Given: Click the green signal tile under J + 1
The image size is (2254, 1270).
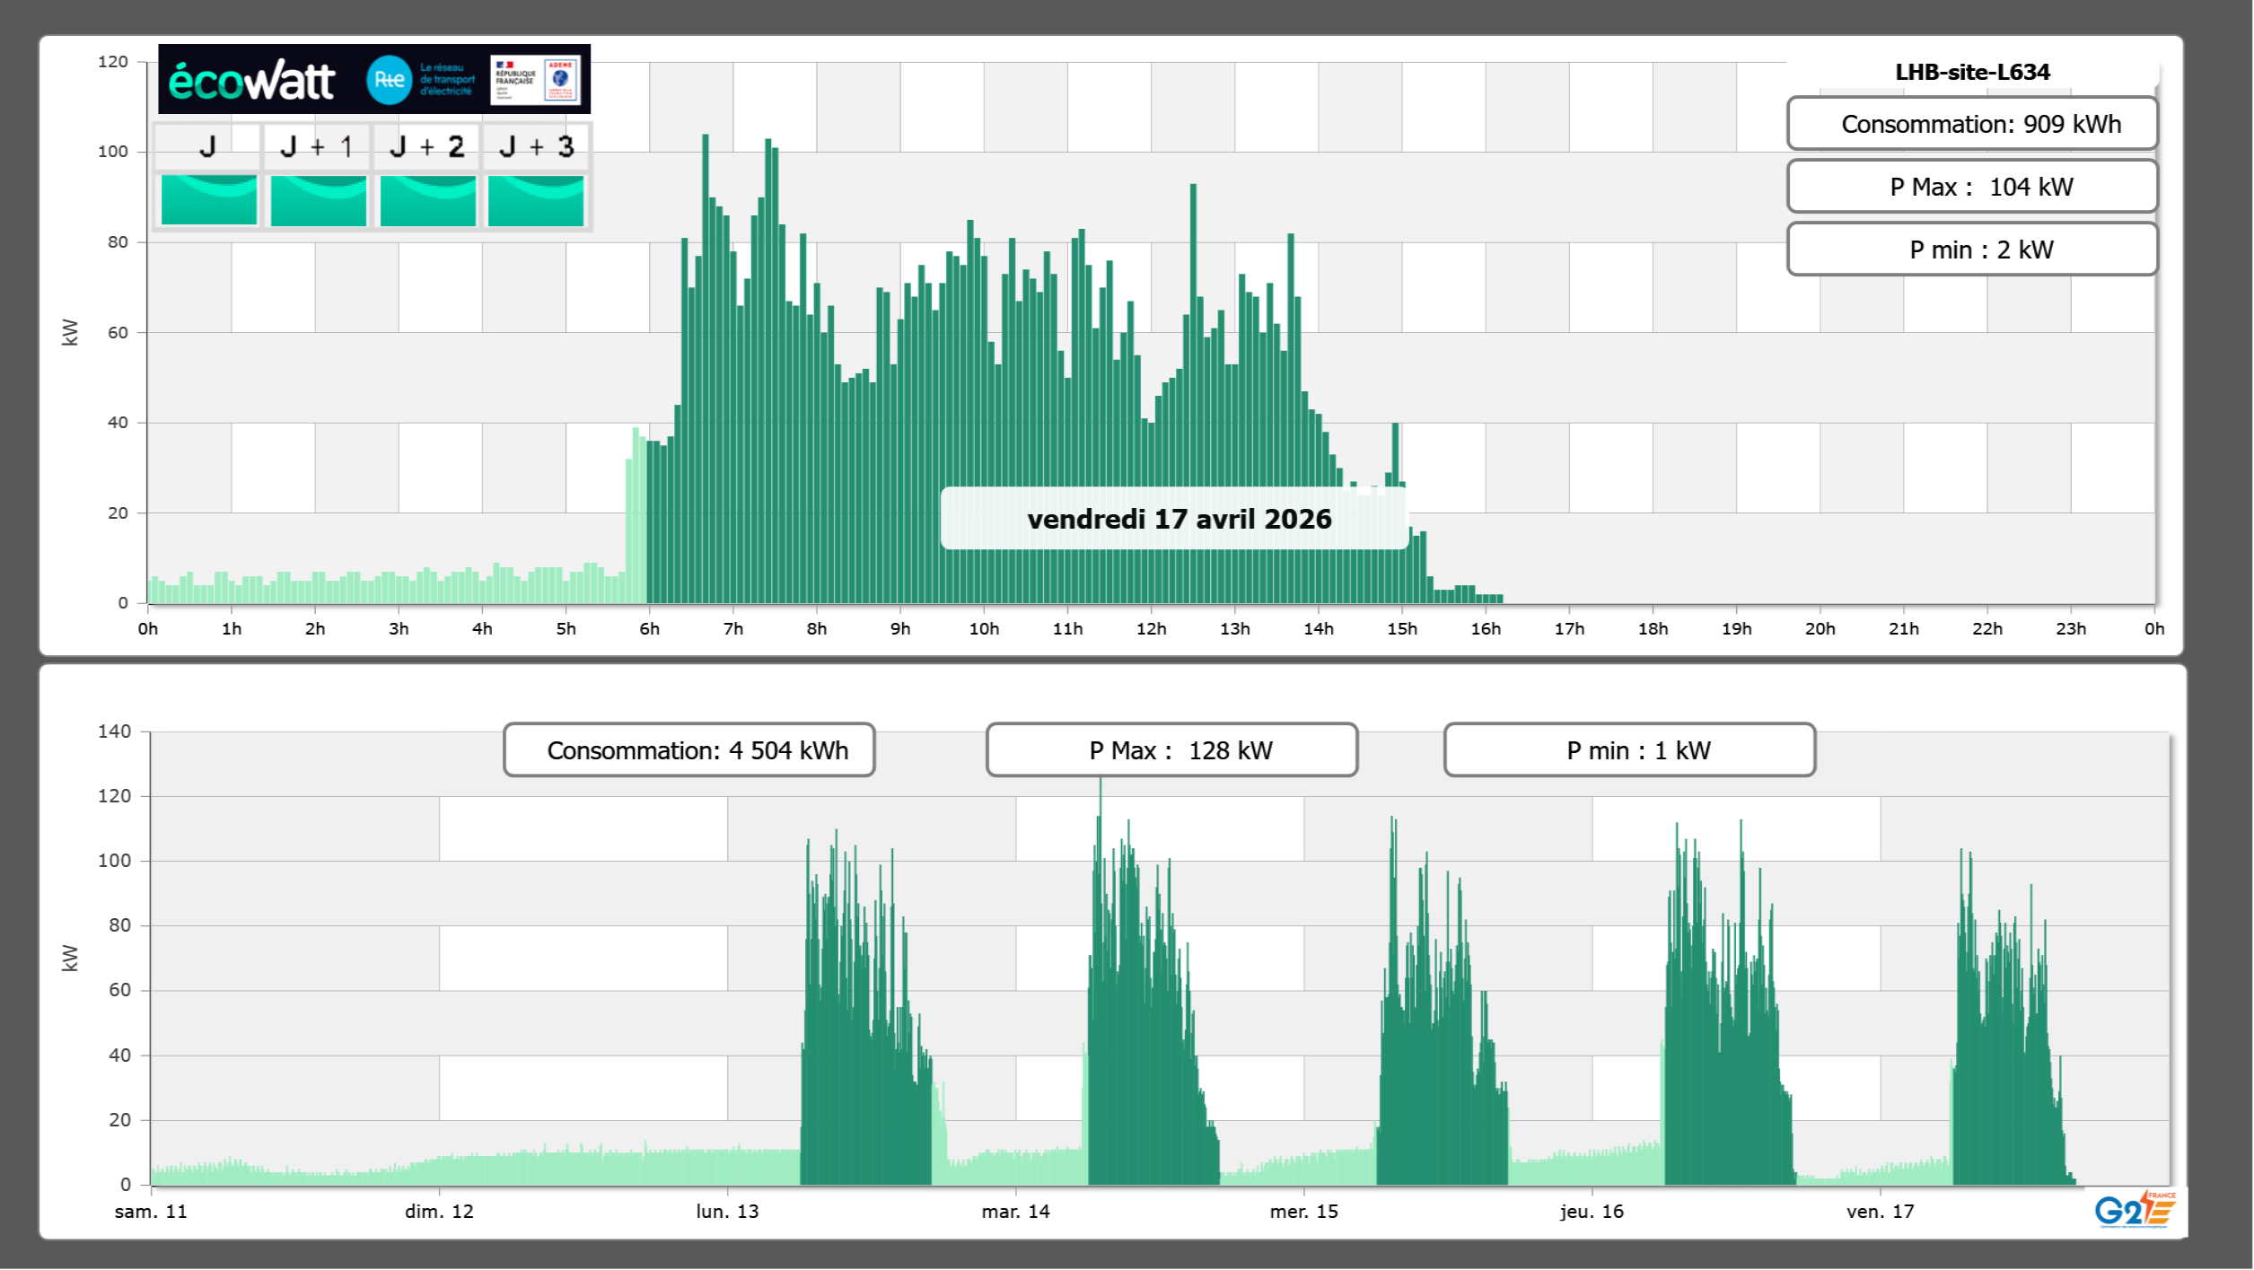Looking at the screenshot, I should pos(318,200).
